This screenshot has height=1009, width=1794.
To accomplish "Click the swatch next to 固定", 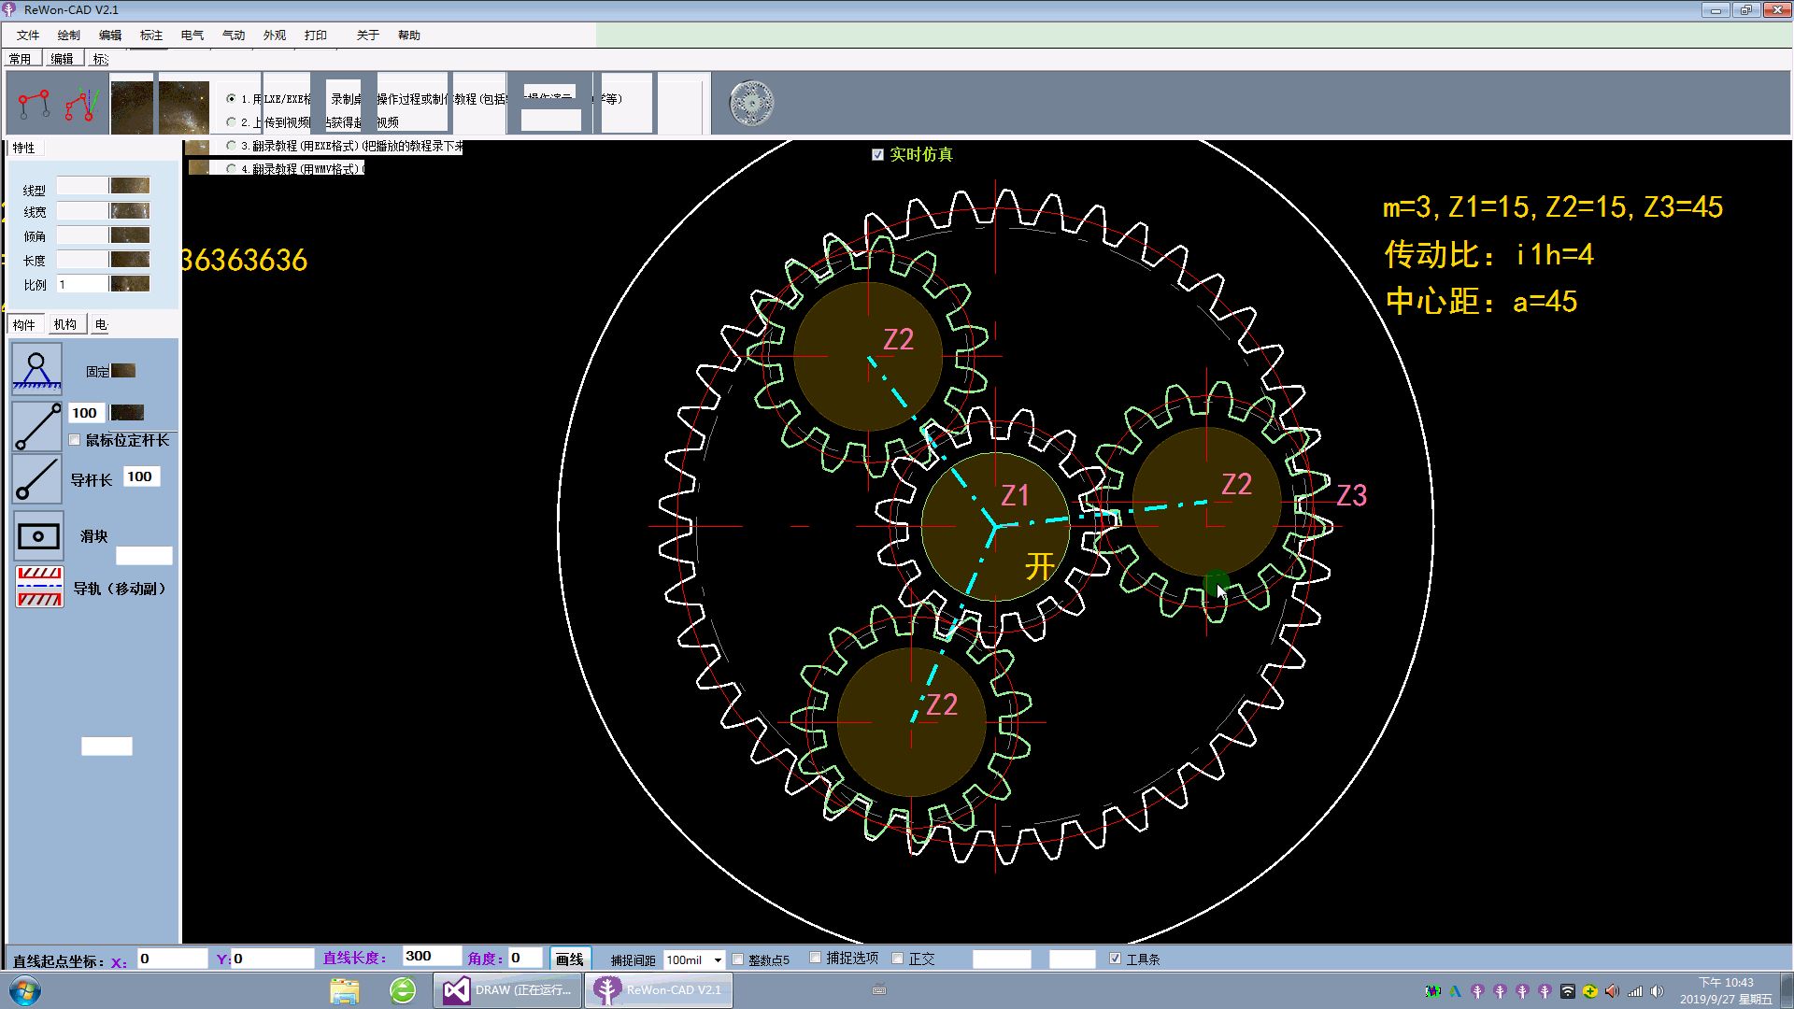I will pos(123,371).
